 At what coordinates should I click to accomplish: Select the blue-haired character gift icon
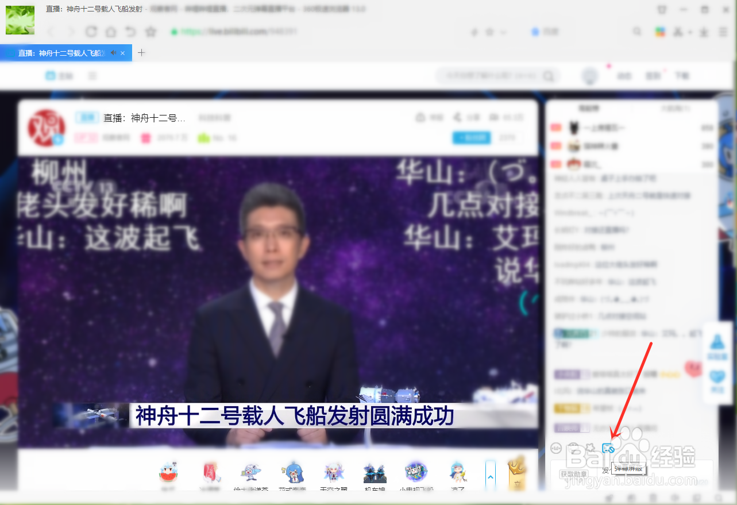(x=293, y=473)
